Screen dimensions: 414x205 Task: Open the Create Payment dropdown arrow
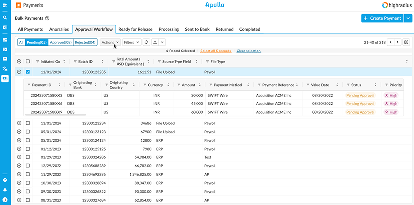point(408,18)
